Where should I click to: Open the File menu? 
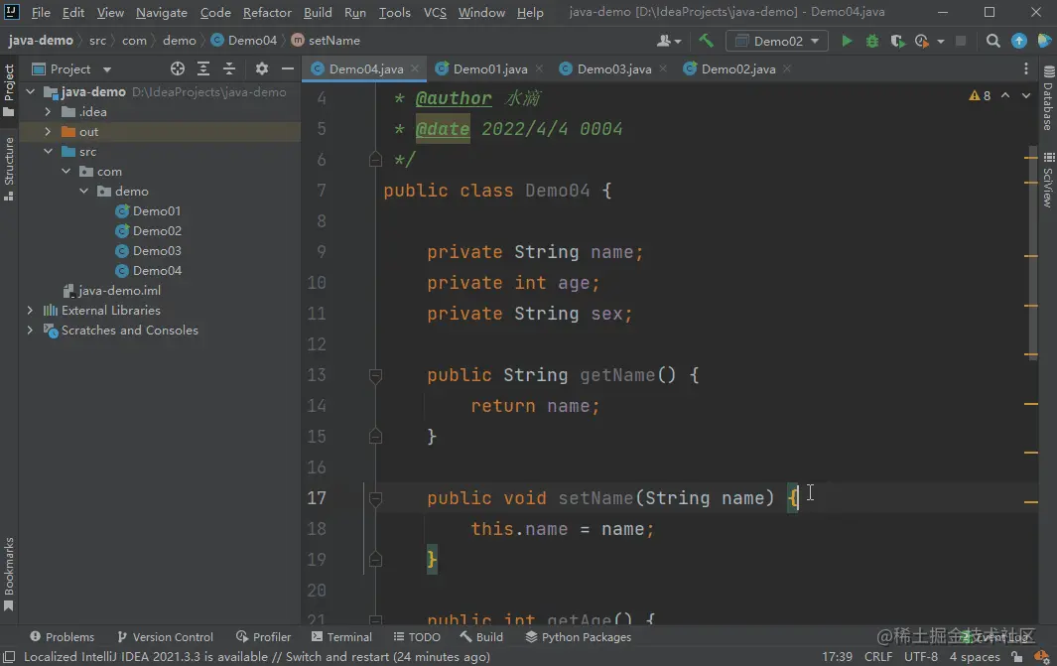pyautogui.click(x=41, y=12)
